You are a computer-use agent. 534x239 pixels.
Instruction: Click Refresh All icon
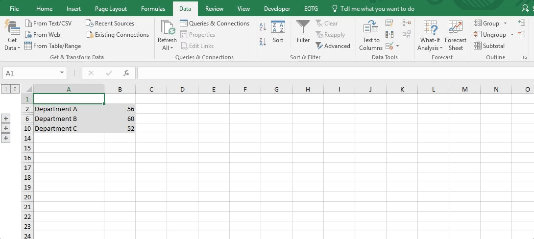click(x=167, y=28)
